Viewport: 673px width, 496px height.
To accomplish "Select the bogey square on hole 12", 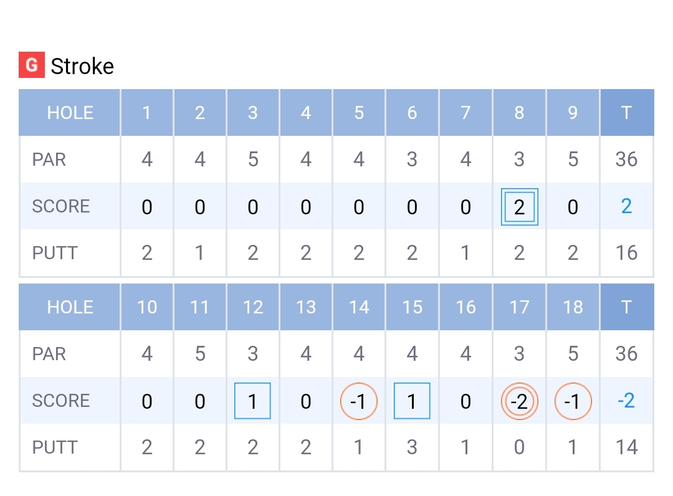I will [252, 401].
